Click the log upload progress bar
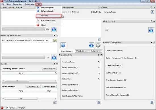This screenshot has width=156, height=110. (23, 57)
